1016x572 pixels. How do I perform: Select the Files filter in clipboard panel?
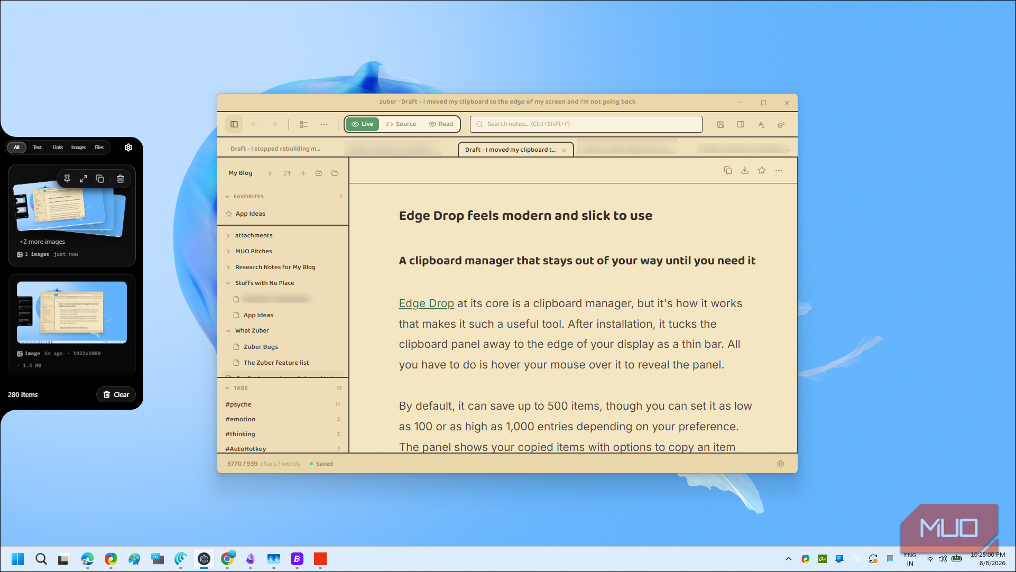point(99,147)
